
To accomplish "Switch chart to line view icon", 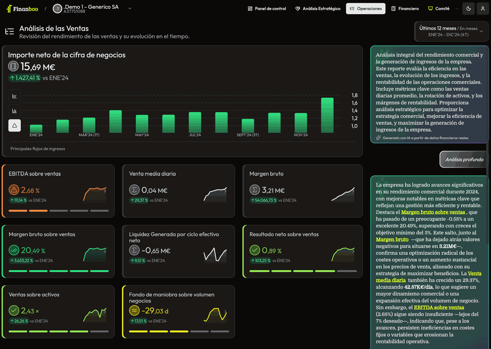I will pyautogui.click(x=15, y=96).
